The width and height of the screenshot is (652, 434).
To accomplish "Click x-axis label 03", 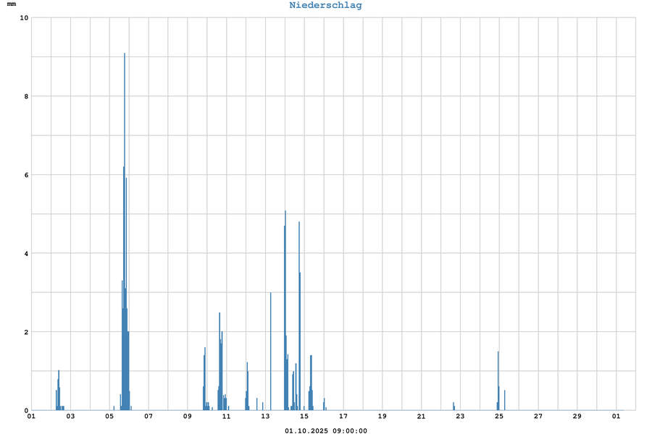I will [x=70, y=416].
